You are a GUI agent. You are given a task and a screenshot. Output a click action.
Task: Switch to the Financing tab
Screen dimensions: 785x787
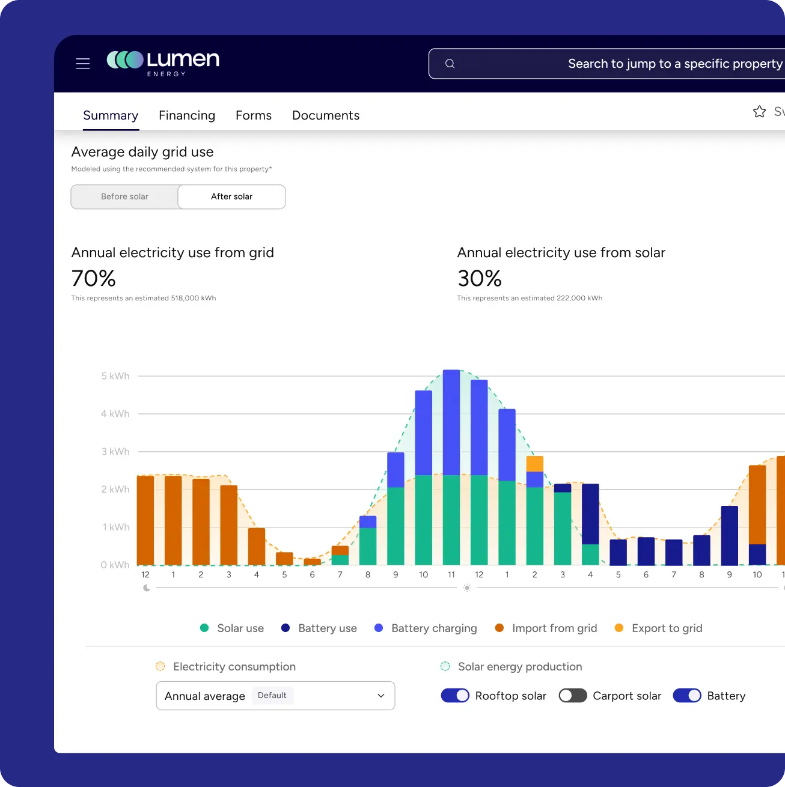pos(187,115)
